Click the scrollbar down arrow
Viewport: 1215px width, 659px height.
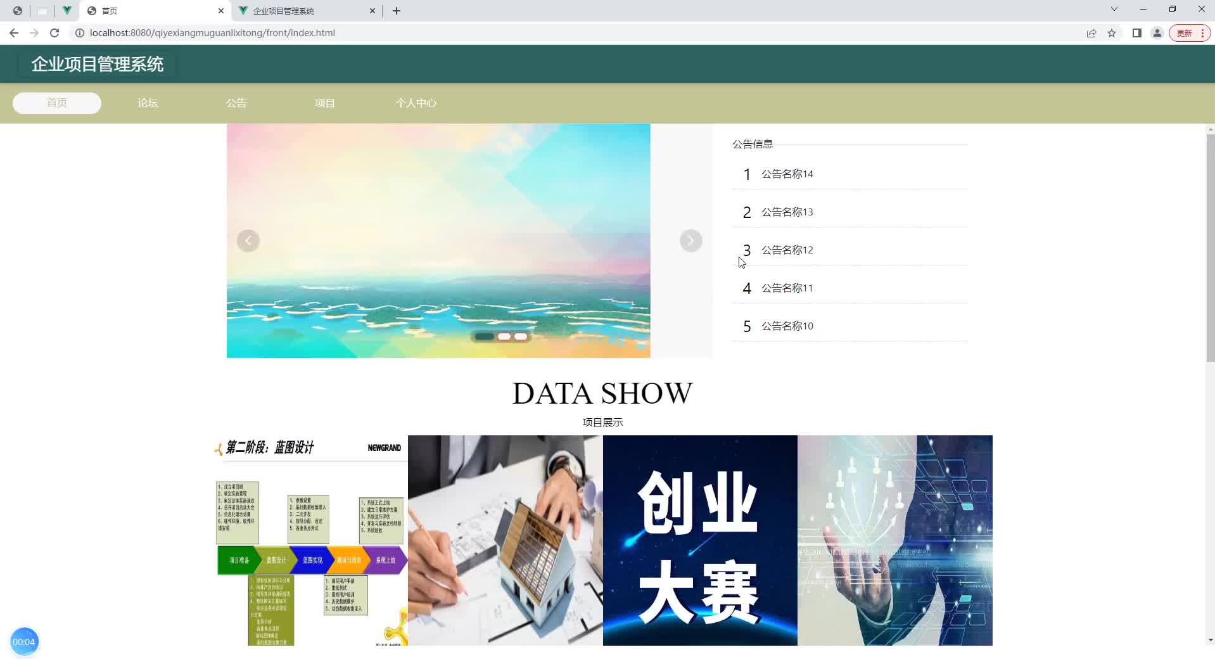tap(1211, 640)
